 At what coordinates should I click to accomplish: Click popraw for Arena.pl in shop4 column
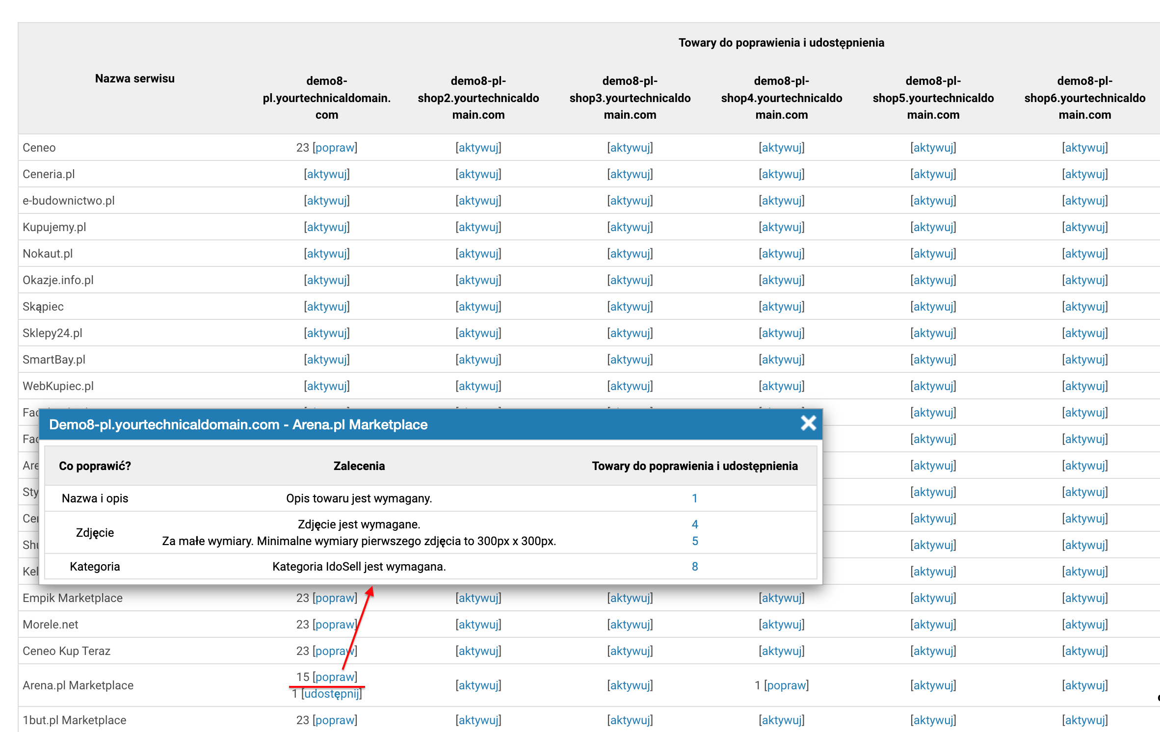pos(786,685)
